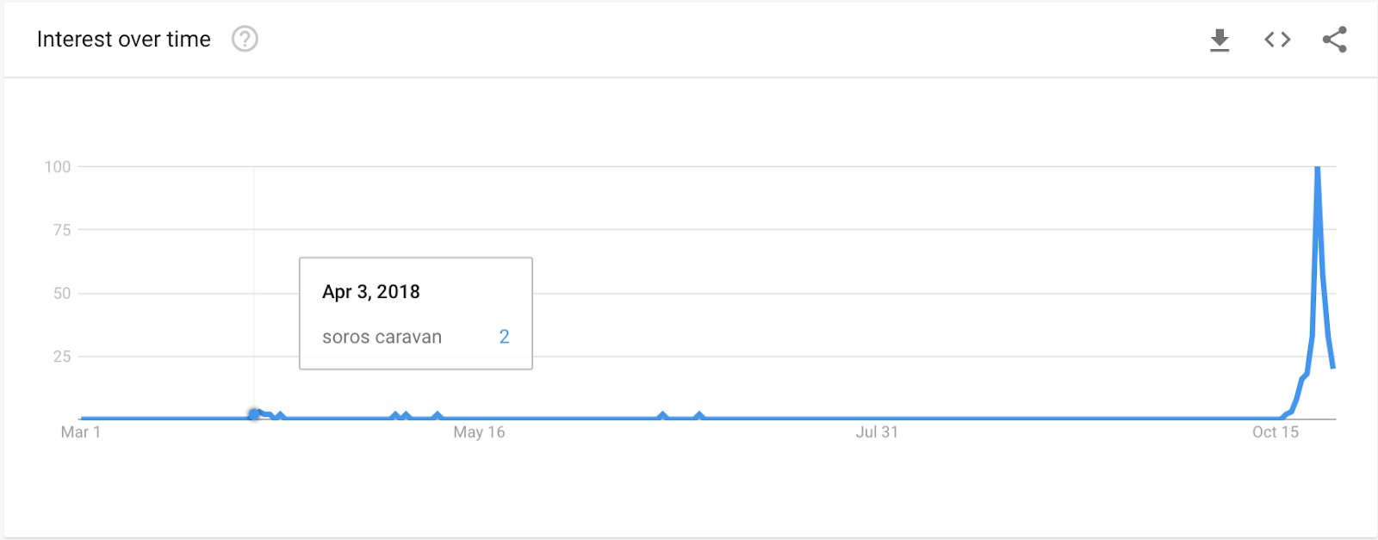
Task: Download the chart data as CSV
Action: (1220, 40)
